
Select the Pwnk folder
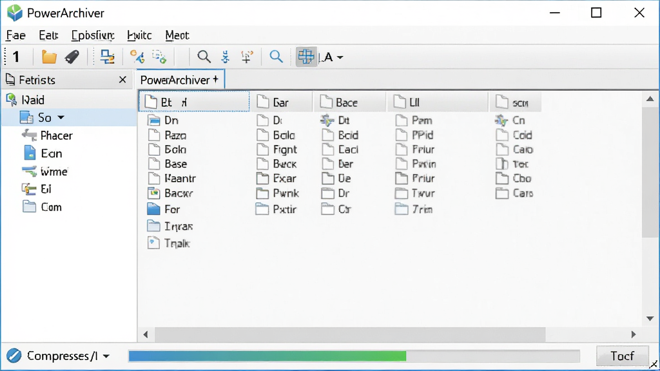[277, 193]
